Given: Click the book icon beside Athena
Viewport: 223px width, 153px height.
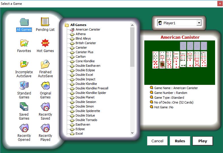Looking at the screenshot, I should [x=72, y=34].
